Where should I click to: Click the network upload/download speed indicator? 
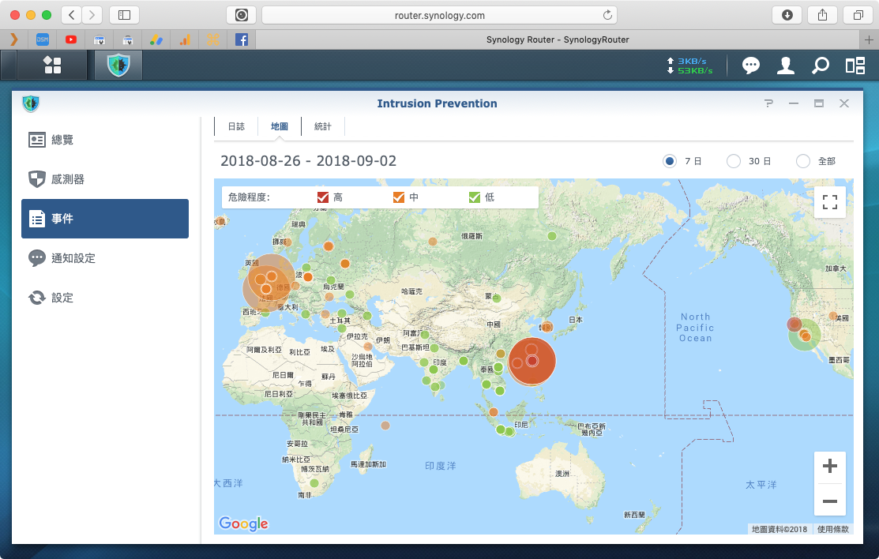pos(689,66)
